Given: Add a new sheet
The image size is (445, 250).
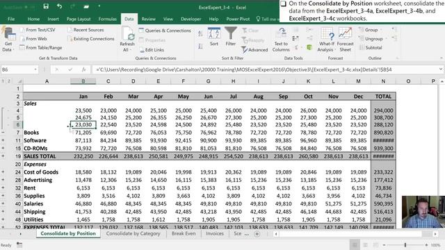Looking at the screenshot, I should pyautogui.click(x=257, y=234).
